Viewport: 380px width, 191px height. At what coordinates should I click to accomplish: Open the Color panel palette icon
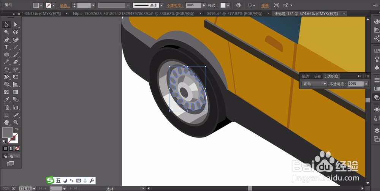click(x=377, y=21)
